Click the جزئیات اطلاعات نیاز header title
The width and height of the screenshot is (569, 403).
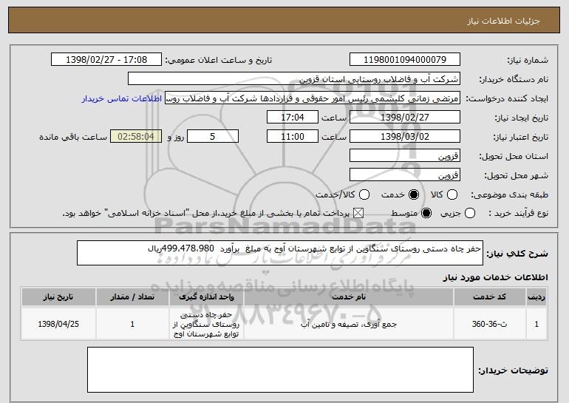[503, 21]
